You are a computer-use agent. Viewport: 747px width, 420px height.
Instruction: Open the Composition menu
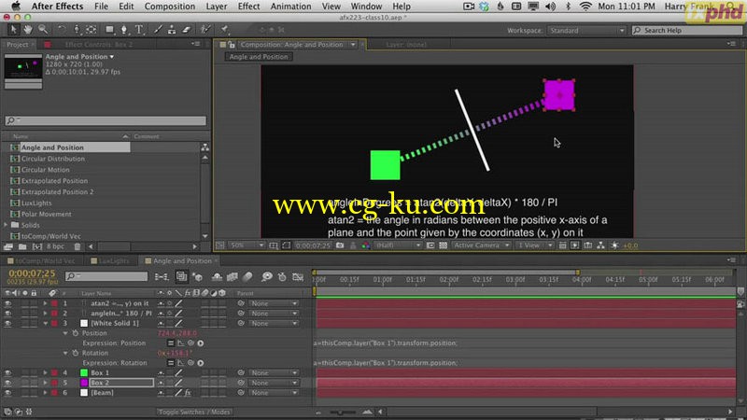coord(170,7)
